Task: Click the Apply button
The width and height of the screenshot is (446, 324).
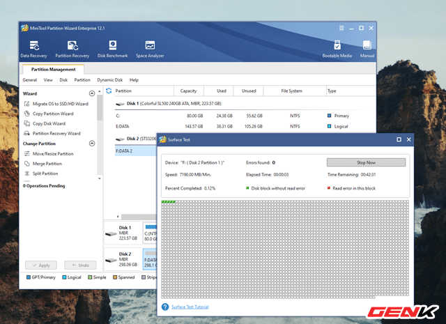Action: click(41, 265)
